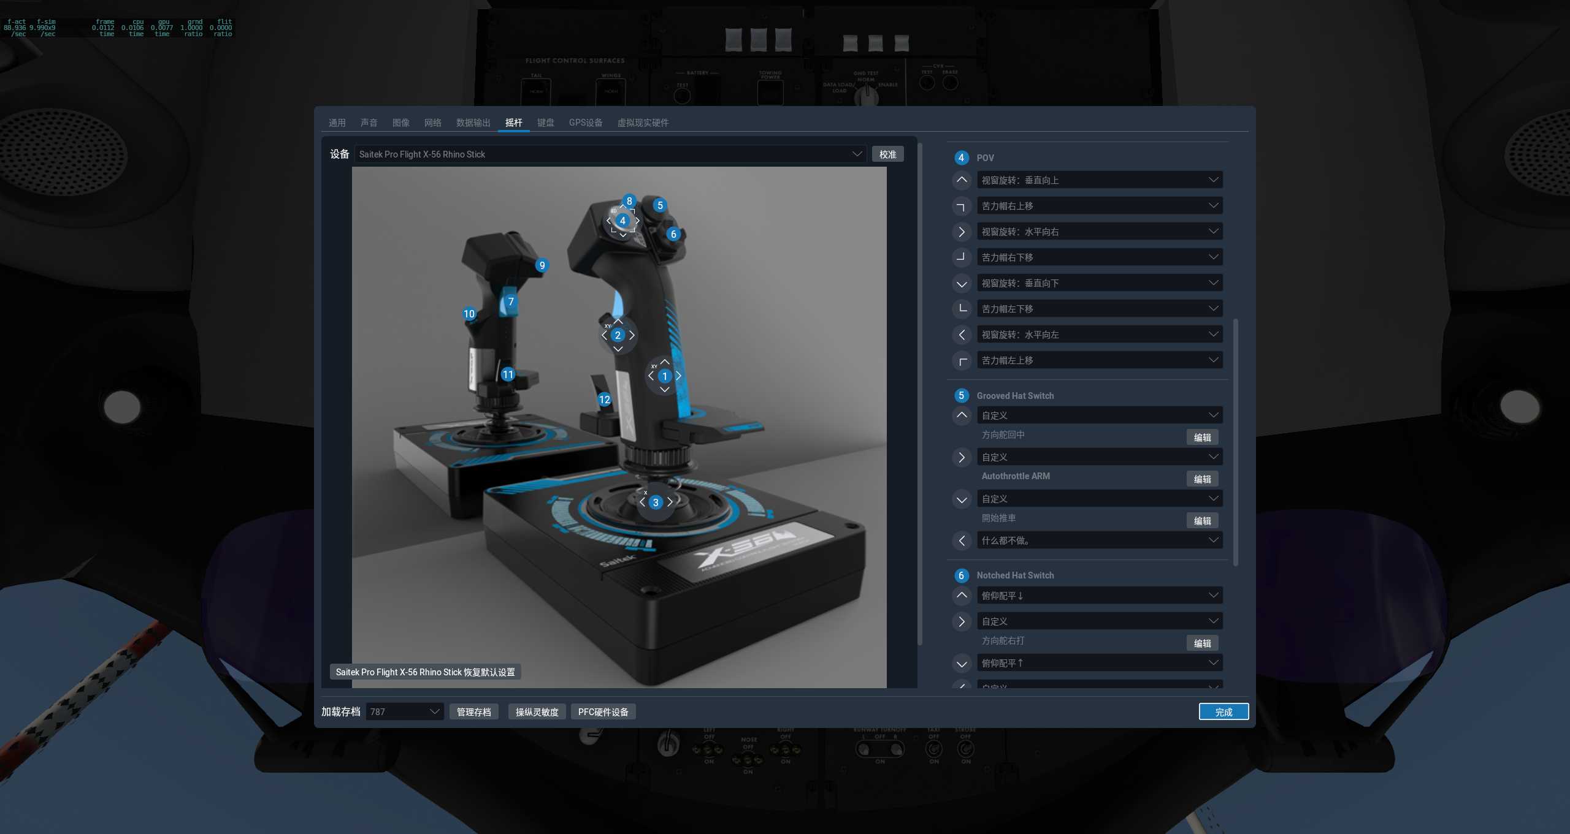Click the 管理存档 button
The height and width of the screenshot is (834, 1570).
[x=474, y=711]
